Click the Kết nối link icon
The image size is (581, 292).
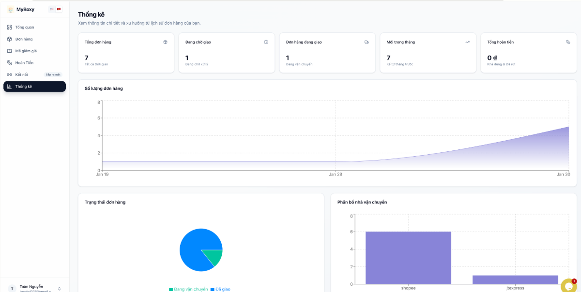click(10, 74)
